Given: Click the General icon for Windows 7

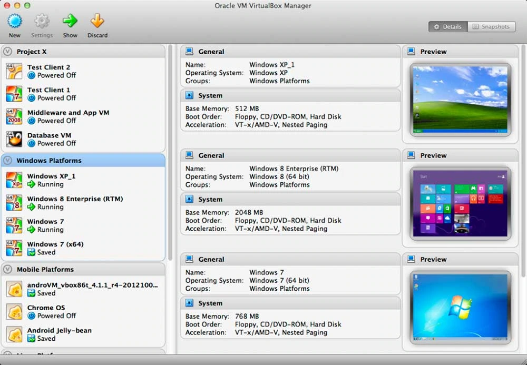Looking at the screenshot, I should point(189,259).
